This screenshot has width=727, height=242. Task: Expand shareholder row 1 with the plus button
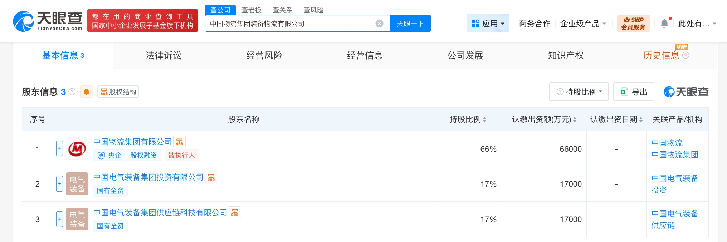pos(59,148)
